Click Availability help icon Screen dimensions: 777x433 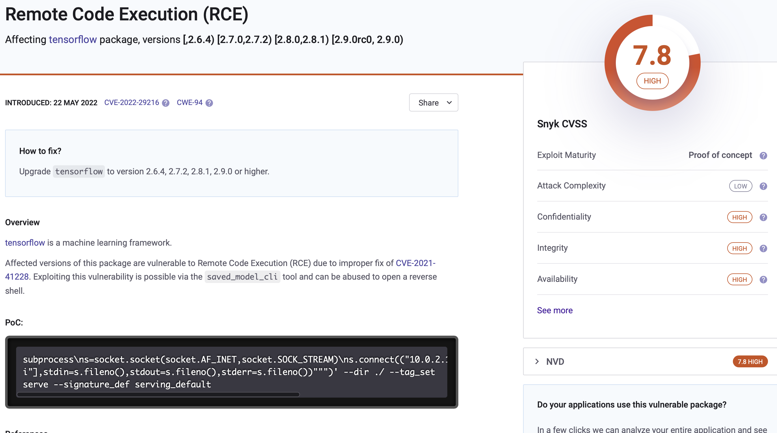coord(763,279)
